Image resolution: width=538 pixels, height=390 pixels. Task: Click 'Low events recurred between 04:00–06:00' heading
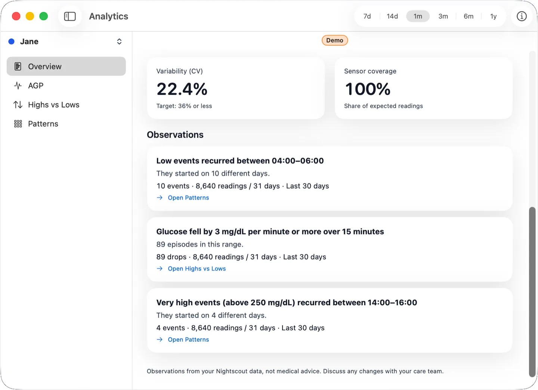click(x=240, y=161)
